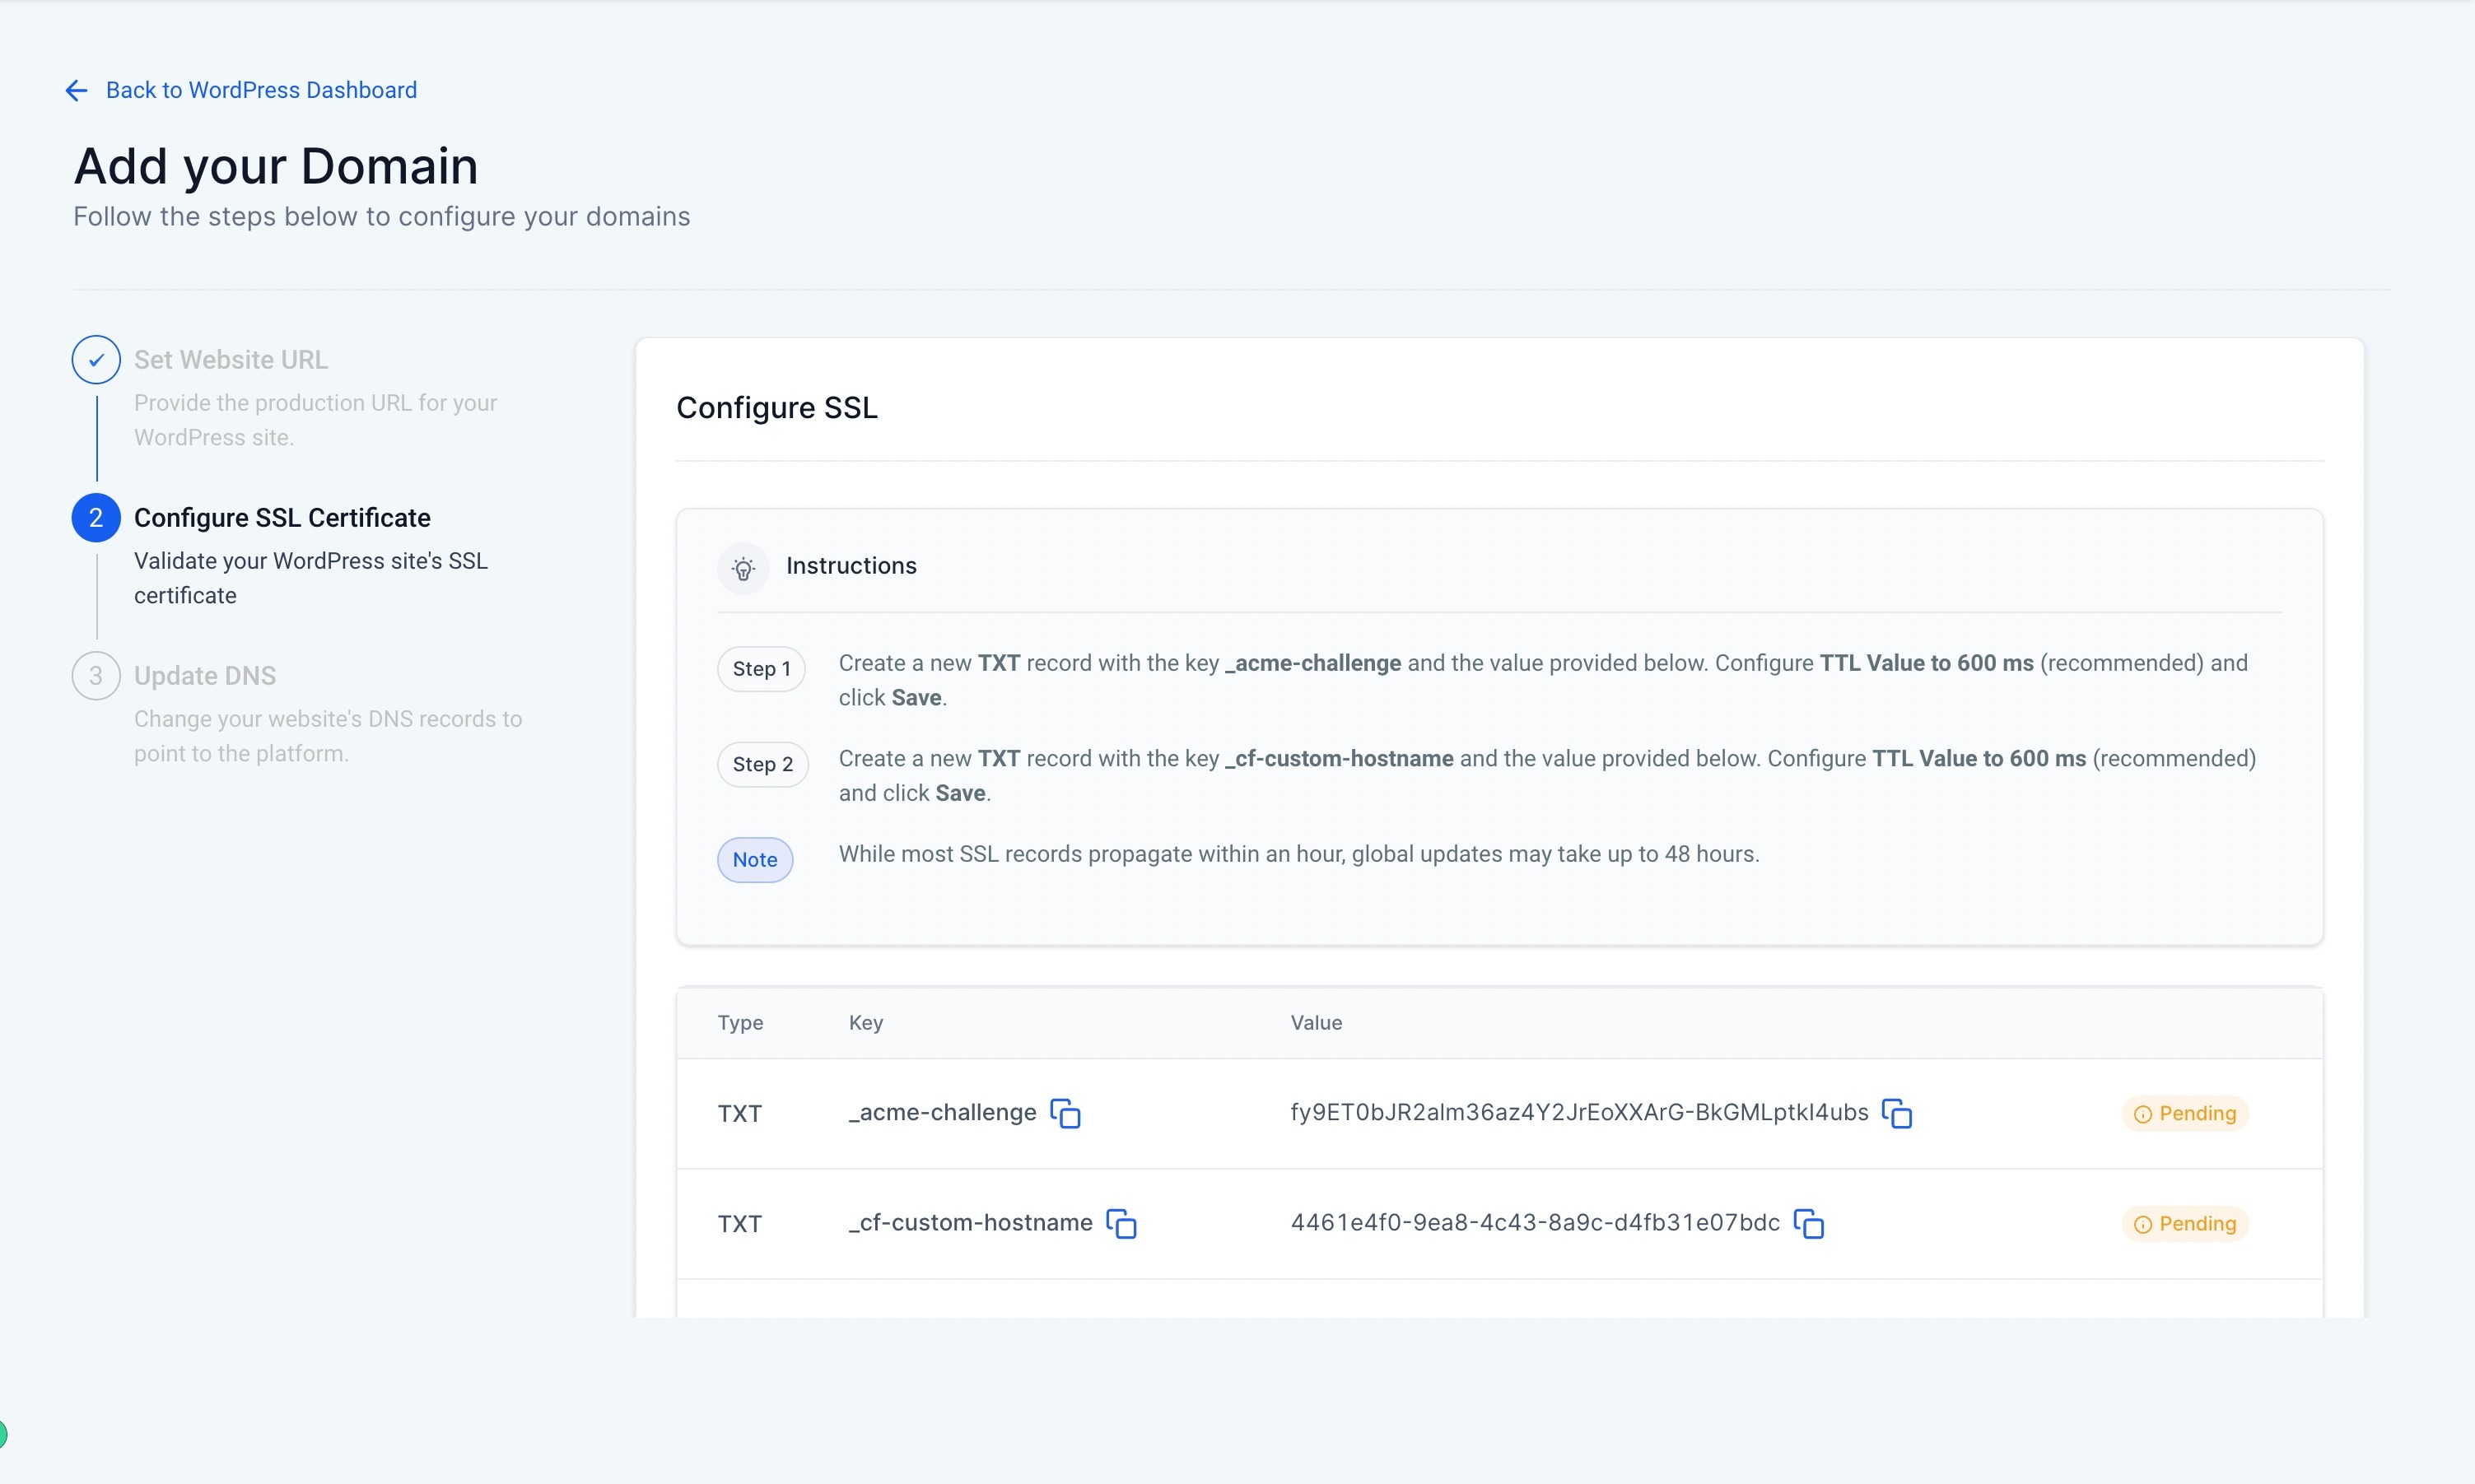Click the blue Note badge
2475x1484 pixels.
[x=754, y=860]
